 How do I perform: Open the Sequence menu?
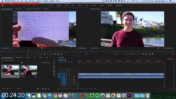[x=32, y=1]
